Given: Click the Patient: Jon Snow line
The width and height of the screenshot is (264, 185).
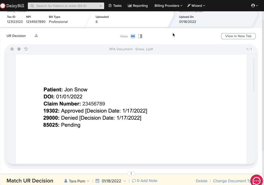Looking at the screenshot, I should (x=65, y=89).
